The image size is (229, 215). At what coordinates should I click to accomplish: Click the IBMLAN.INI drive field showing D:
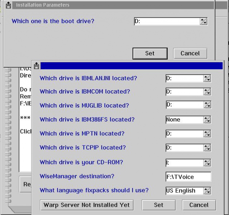(185, 78)
